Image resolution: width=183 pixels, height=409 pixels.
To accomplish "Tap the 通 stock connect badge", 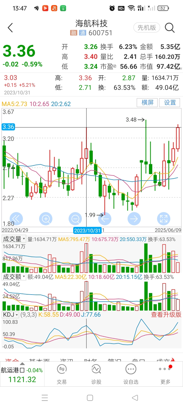I will (x=82, y=33).
